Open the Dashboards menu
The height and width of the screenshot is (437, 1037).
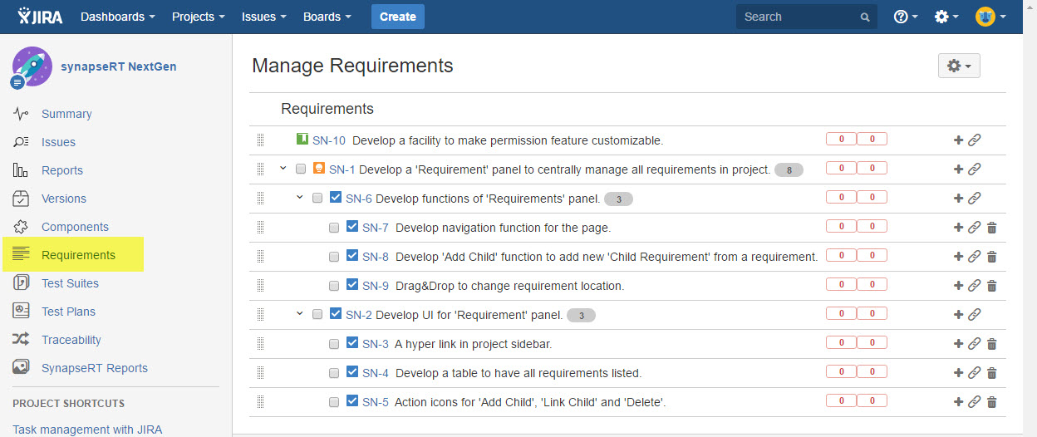pos(117,17)
